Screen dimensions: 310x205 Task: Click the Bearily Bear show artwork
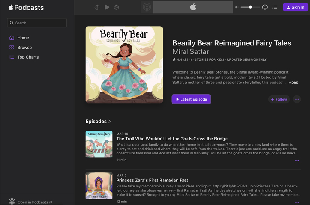[x=124, y=65]
